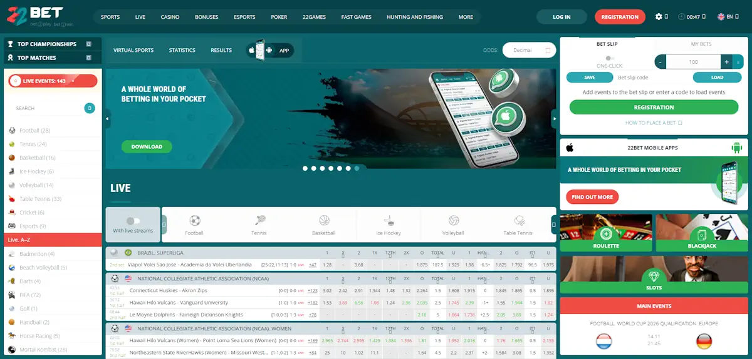Expand the Top Matches section
Viewport: 752px width, 359px height.
click(89, 58)
